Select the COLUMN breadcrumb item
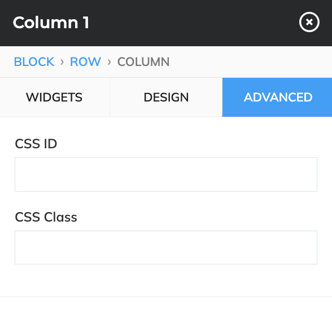The width and height of the screenshot is (332, 309). (143, 62)
